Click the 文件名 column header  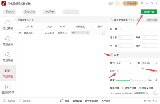(29, 27)
